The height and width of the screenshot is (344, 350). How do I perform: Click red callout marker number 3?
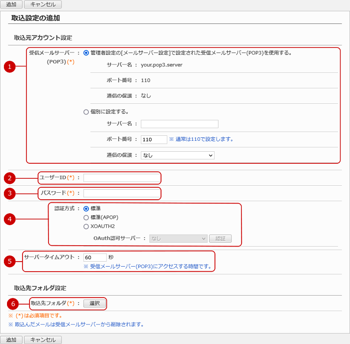point(9,193)
